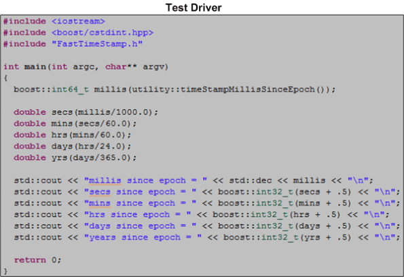Click the 'years since epoch' cout line
The width and height of the screenshot is (404, 277).
tap(207, 237)
